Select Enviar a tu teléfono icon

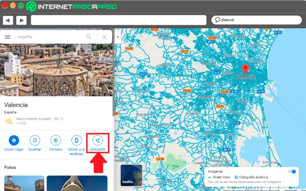pyautogui.click(x=76, y=140)
